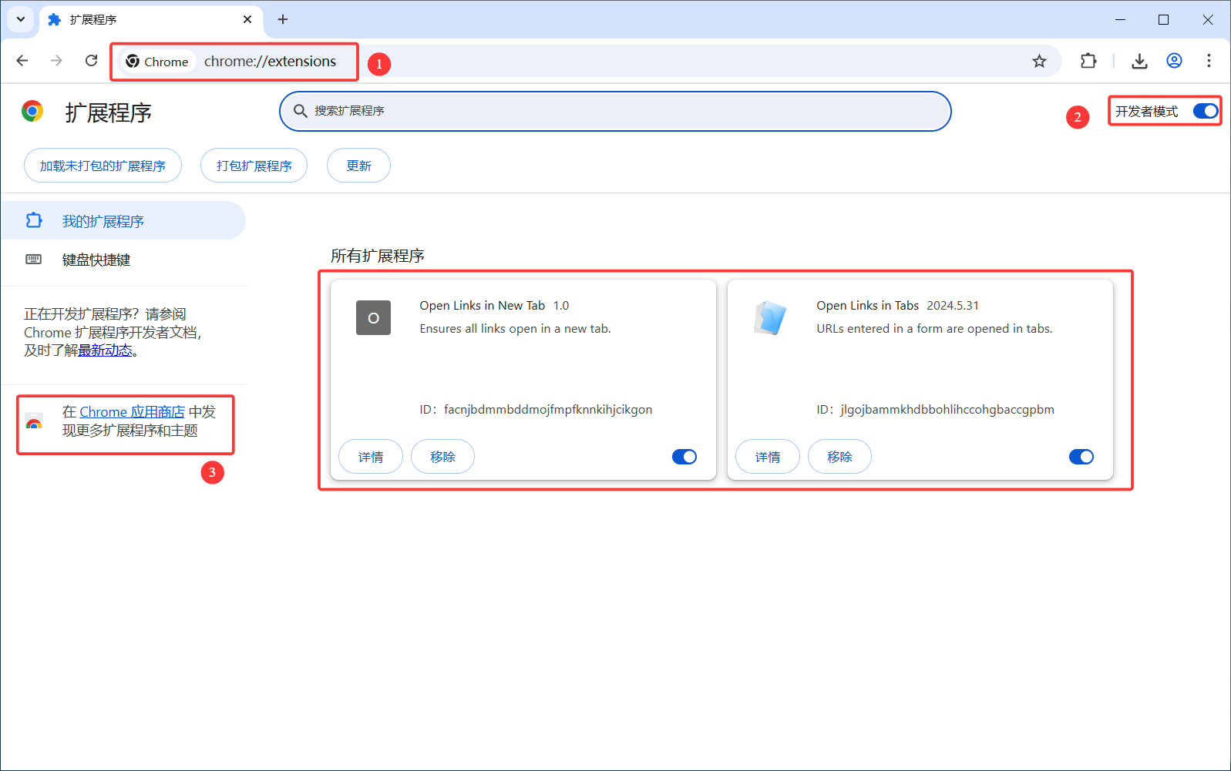
Task: Go back using the back arrow
Action: [x=22, y=61]
